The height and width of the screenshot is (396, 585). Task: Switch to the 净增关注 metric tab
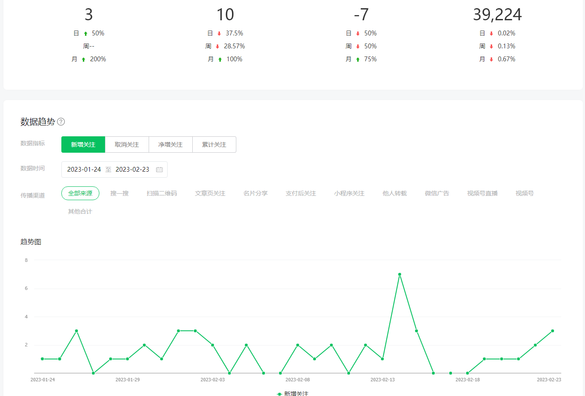(x=170, y=145)
